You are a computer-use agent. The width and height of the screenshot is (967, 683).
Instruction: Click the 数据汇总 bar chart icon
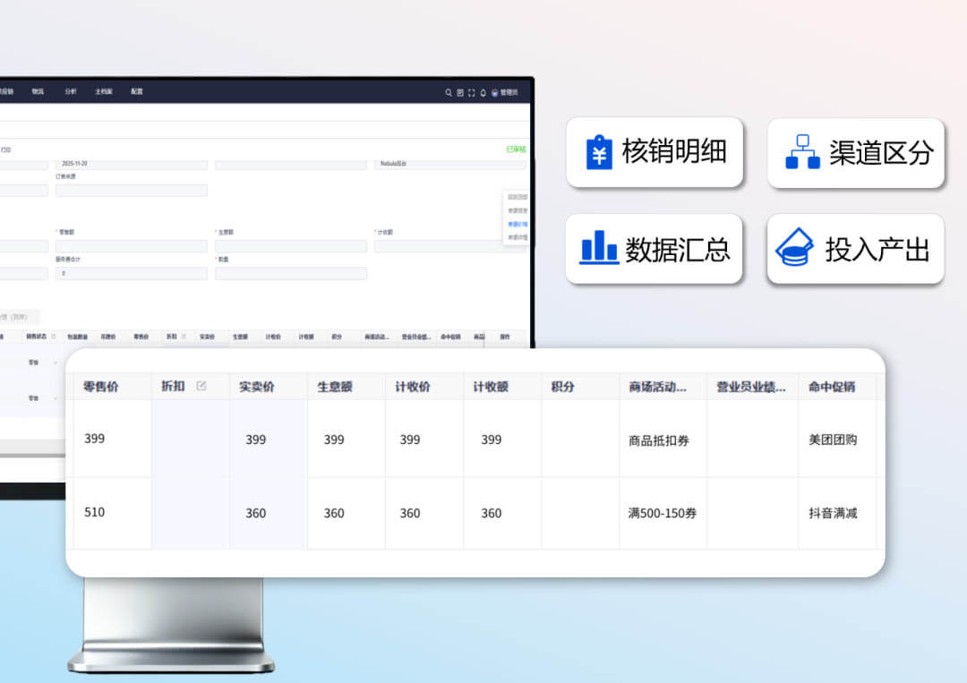tap(599, 248)
